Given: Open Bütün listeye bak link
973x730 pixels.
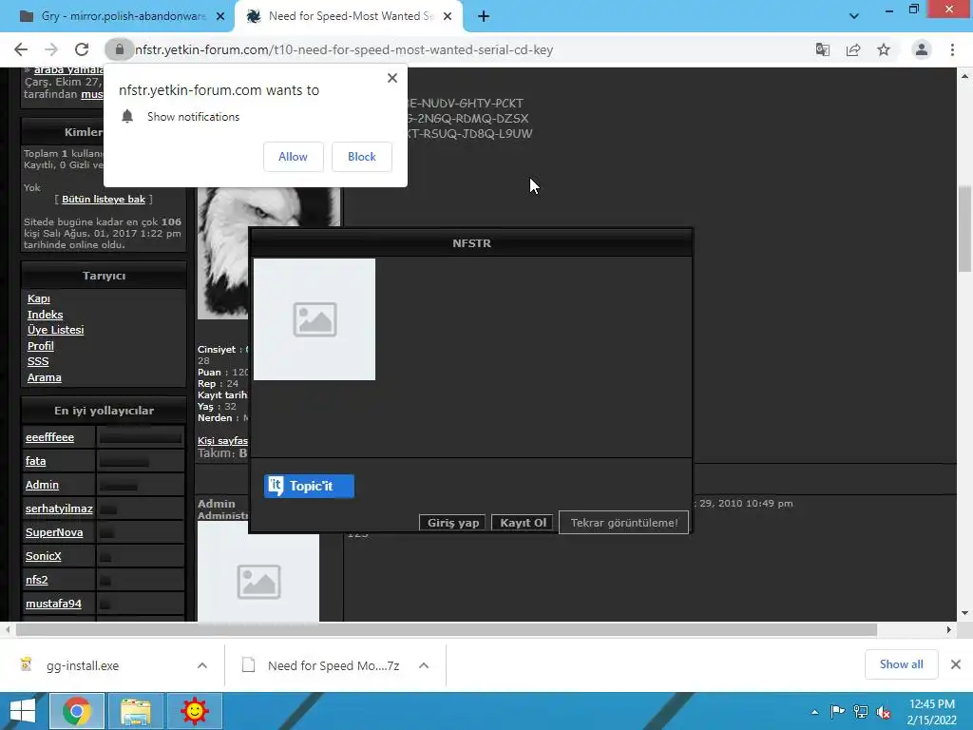Looking at the screenshot, I should pyautogui.click(x=104, y=200).
